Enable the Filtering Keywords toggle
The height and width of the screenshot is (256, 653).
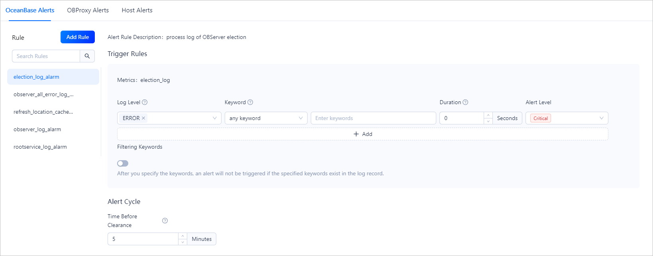123,163
